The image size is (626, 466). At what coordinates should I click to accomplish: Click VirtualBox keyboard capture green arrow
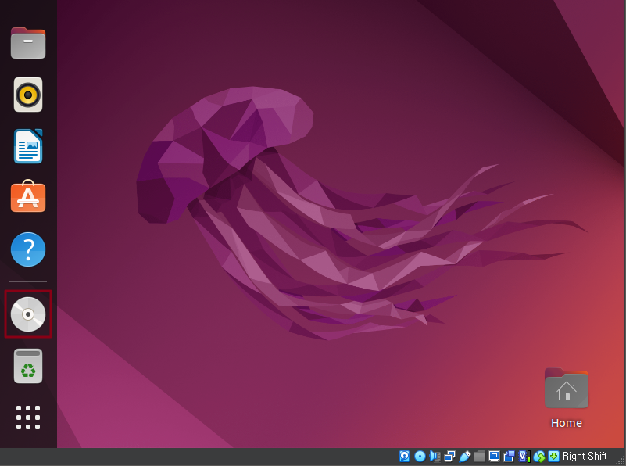click(554, 456)
